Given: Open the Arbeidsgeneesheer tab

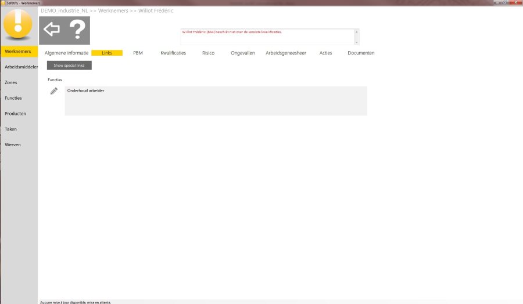Looking at the screenshot, I should tap(285, 53).
